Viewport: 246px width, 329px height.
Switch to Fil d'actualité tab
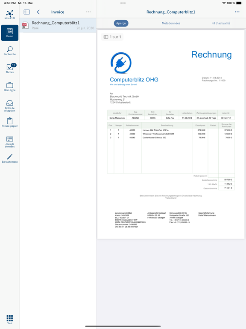pyautogui.click(x=221, y=23)
